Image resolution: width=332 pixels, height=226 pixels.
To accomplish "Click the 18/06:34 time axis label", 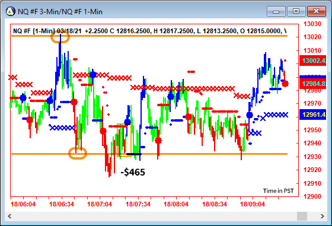I will 62,205.
